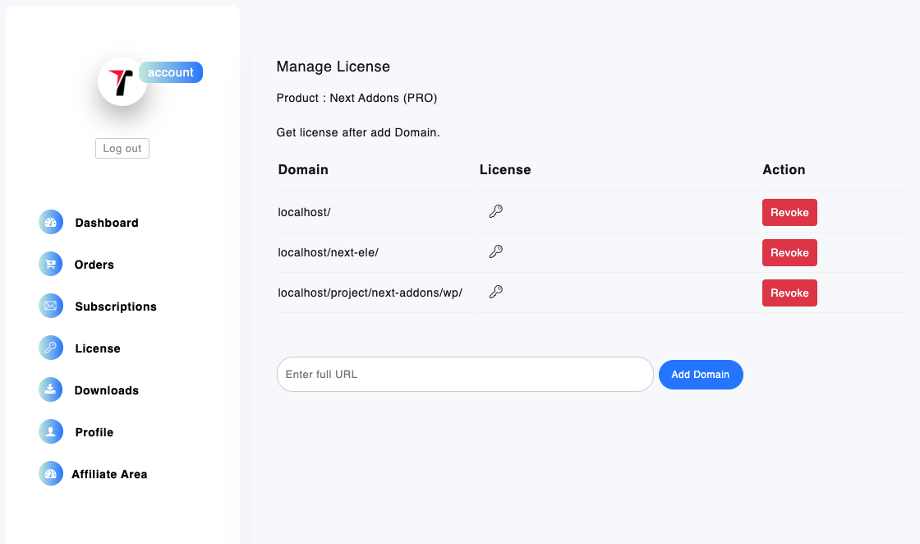Screen dimensions: 920x544
Task: Click the License key icon in sidebar
Action: 51,348
